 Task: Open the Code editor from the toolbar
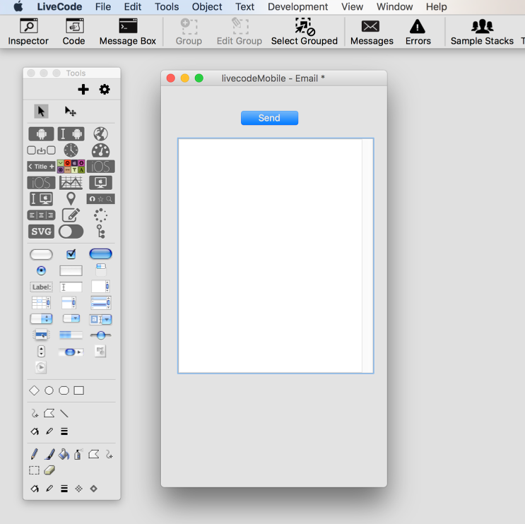74,32
